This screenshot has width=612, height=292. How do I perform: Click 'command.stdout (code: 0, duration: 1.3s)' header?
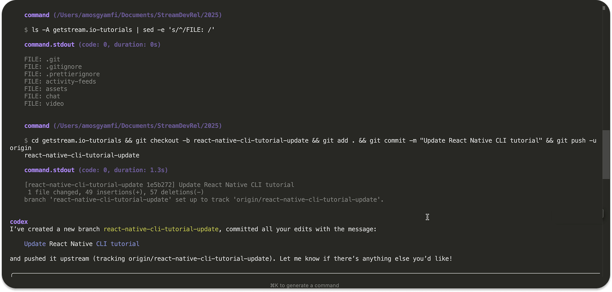(96, 170)
